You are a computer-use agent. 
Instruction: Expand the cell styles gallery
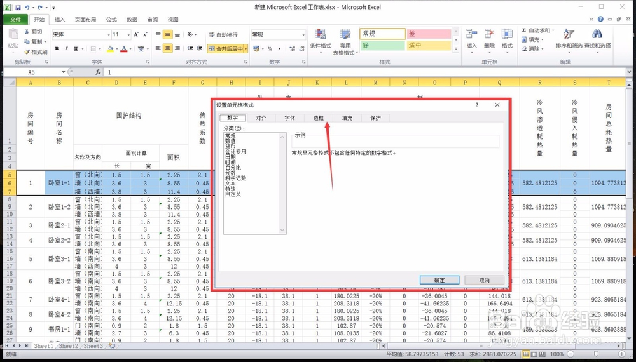[x=456, y=49]
